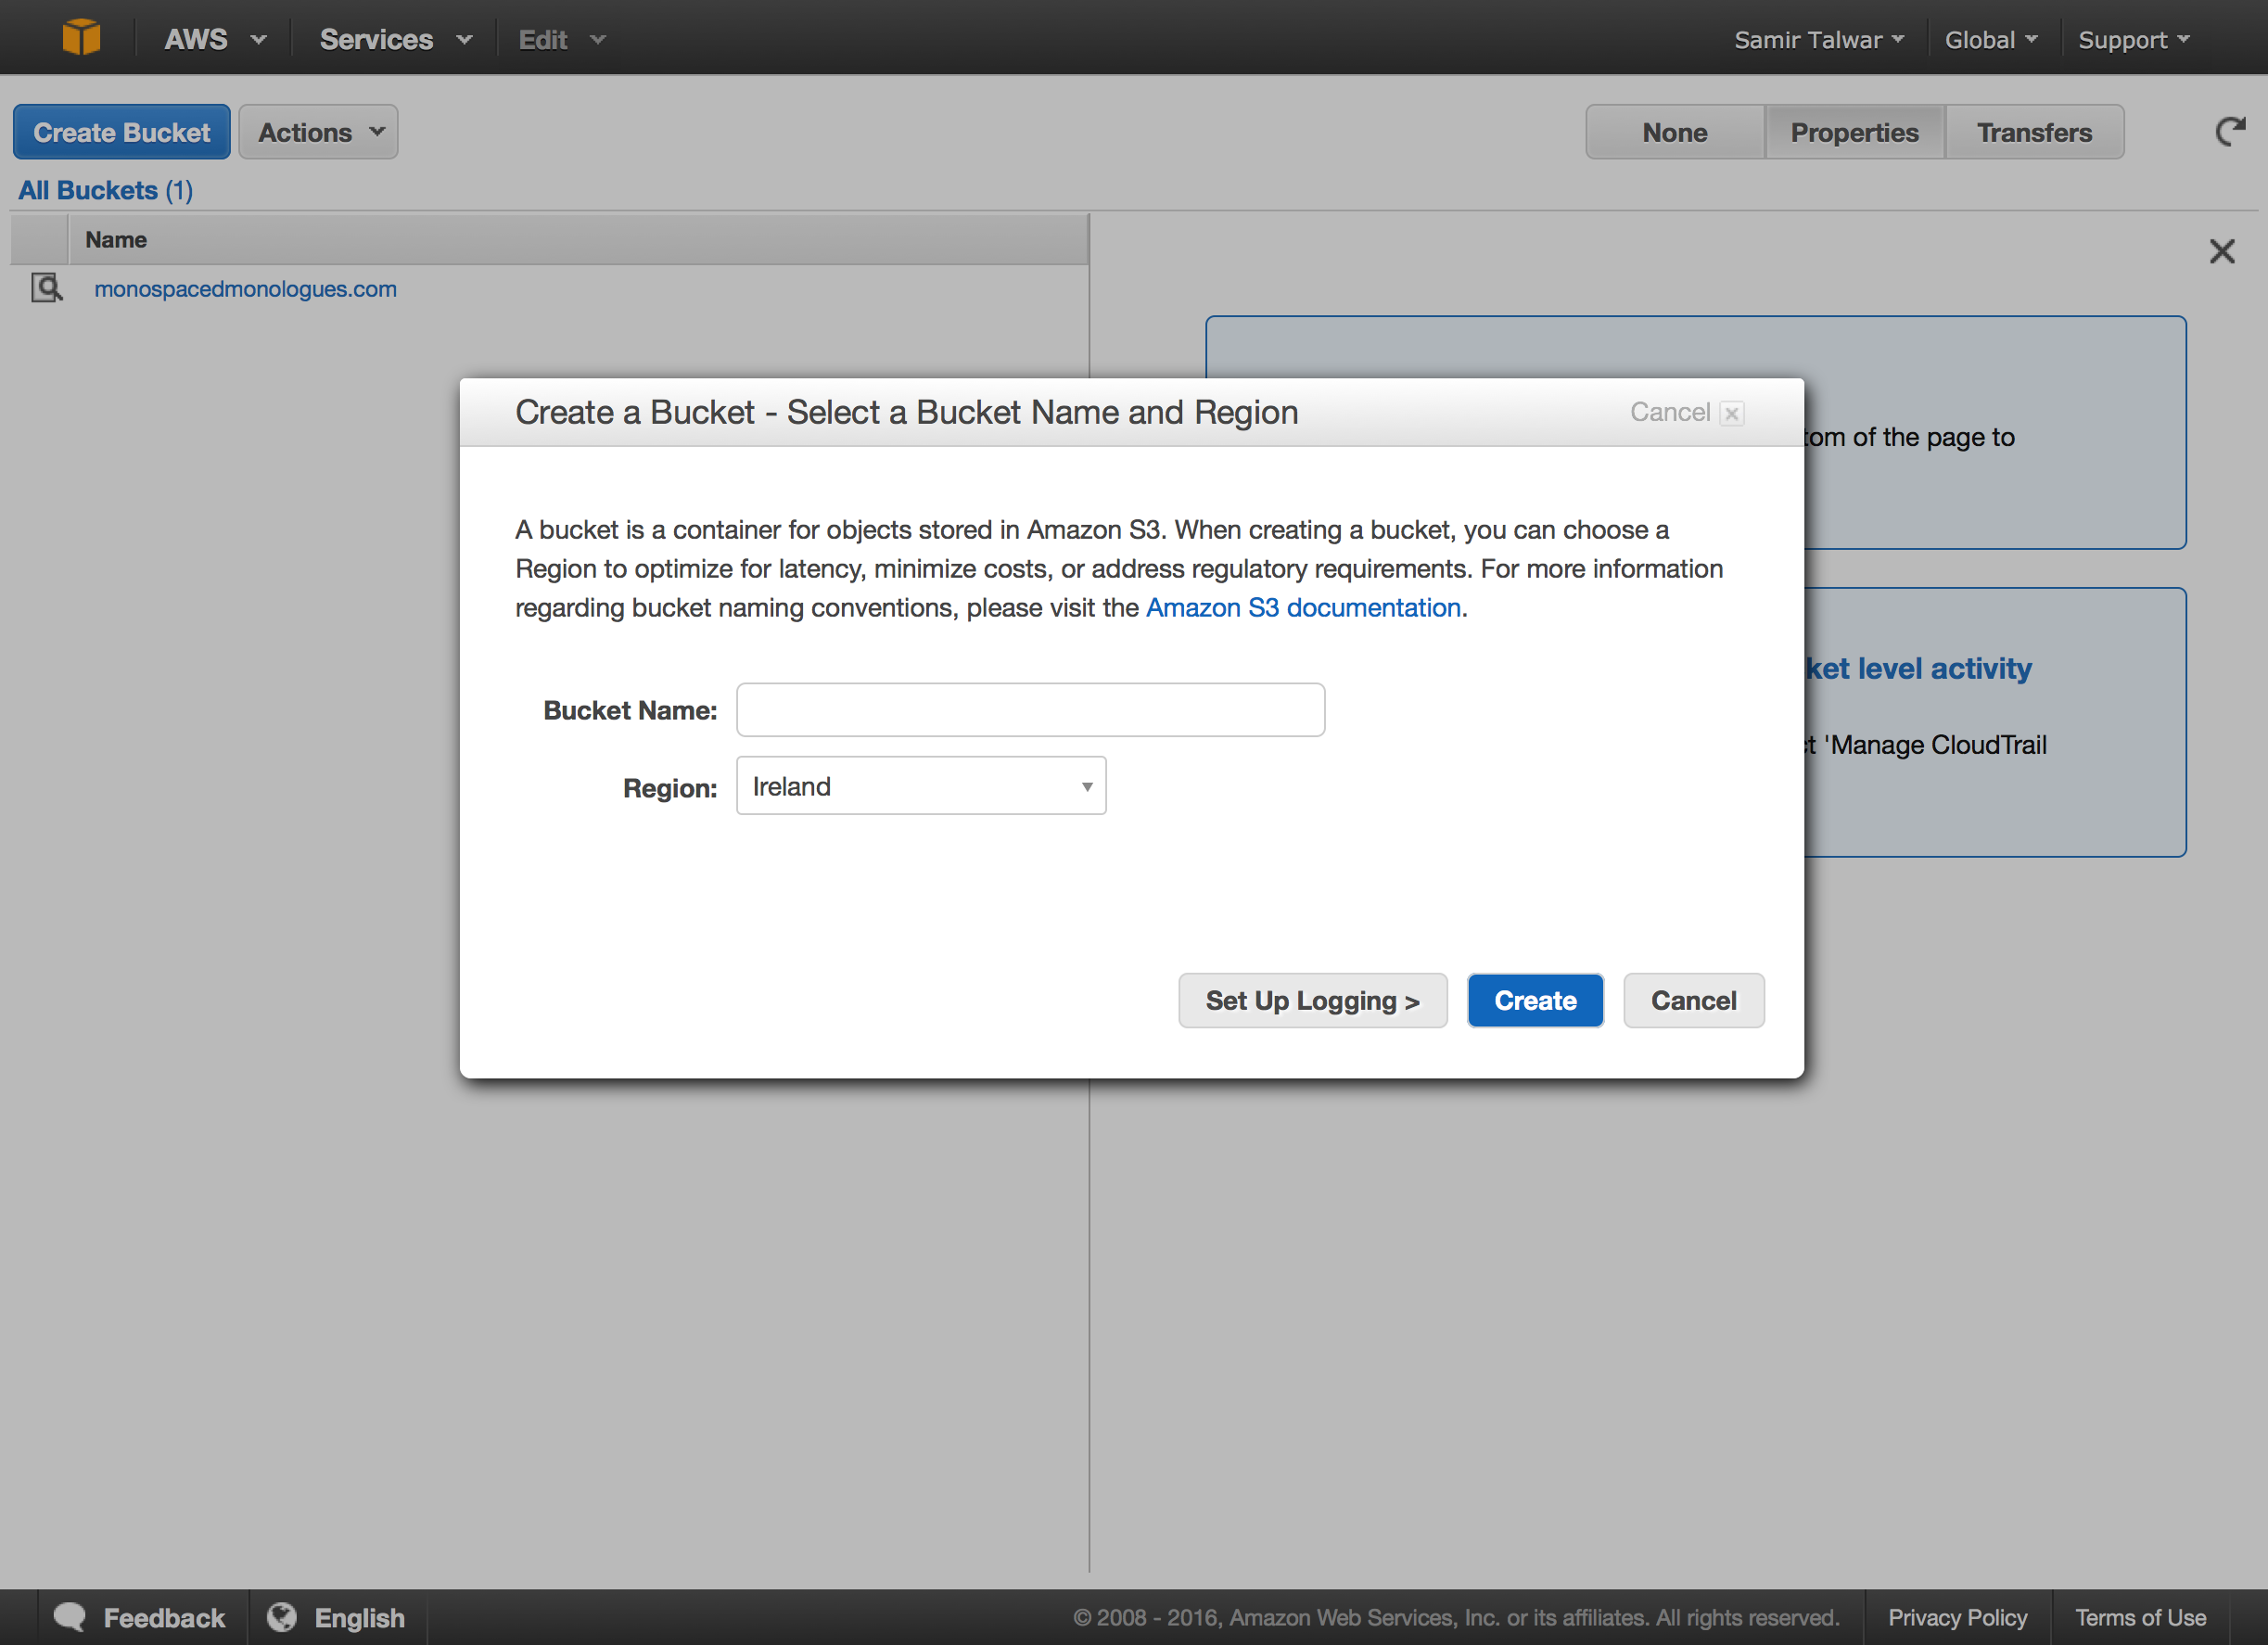
Task: Open the Services menu in top bar
Action: point(394,39)
